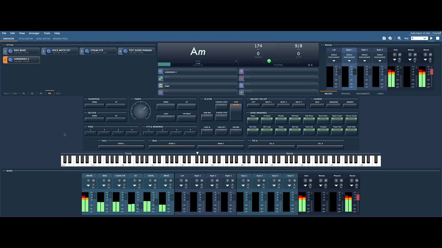This screenshot has width=442, height=248.
Task: Click the TEST AUDIO PHRASES style icon
Action: [125, 51]
